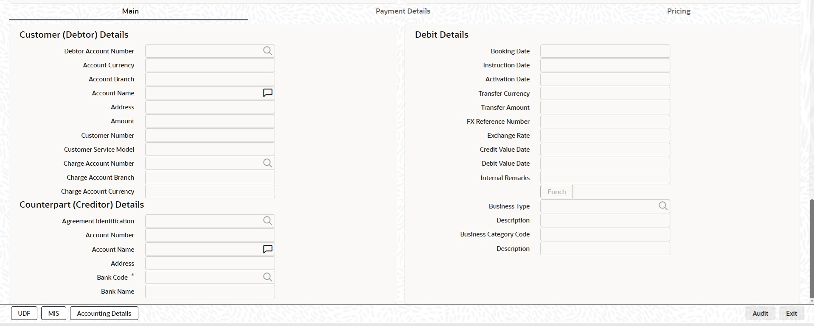Screen dimensions: 814x328
Task: Open the Pricing tab
Action: click(679, 11)
